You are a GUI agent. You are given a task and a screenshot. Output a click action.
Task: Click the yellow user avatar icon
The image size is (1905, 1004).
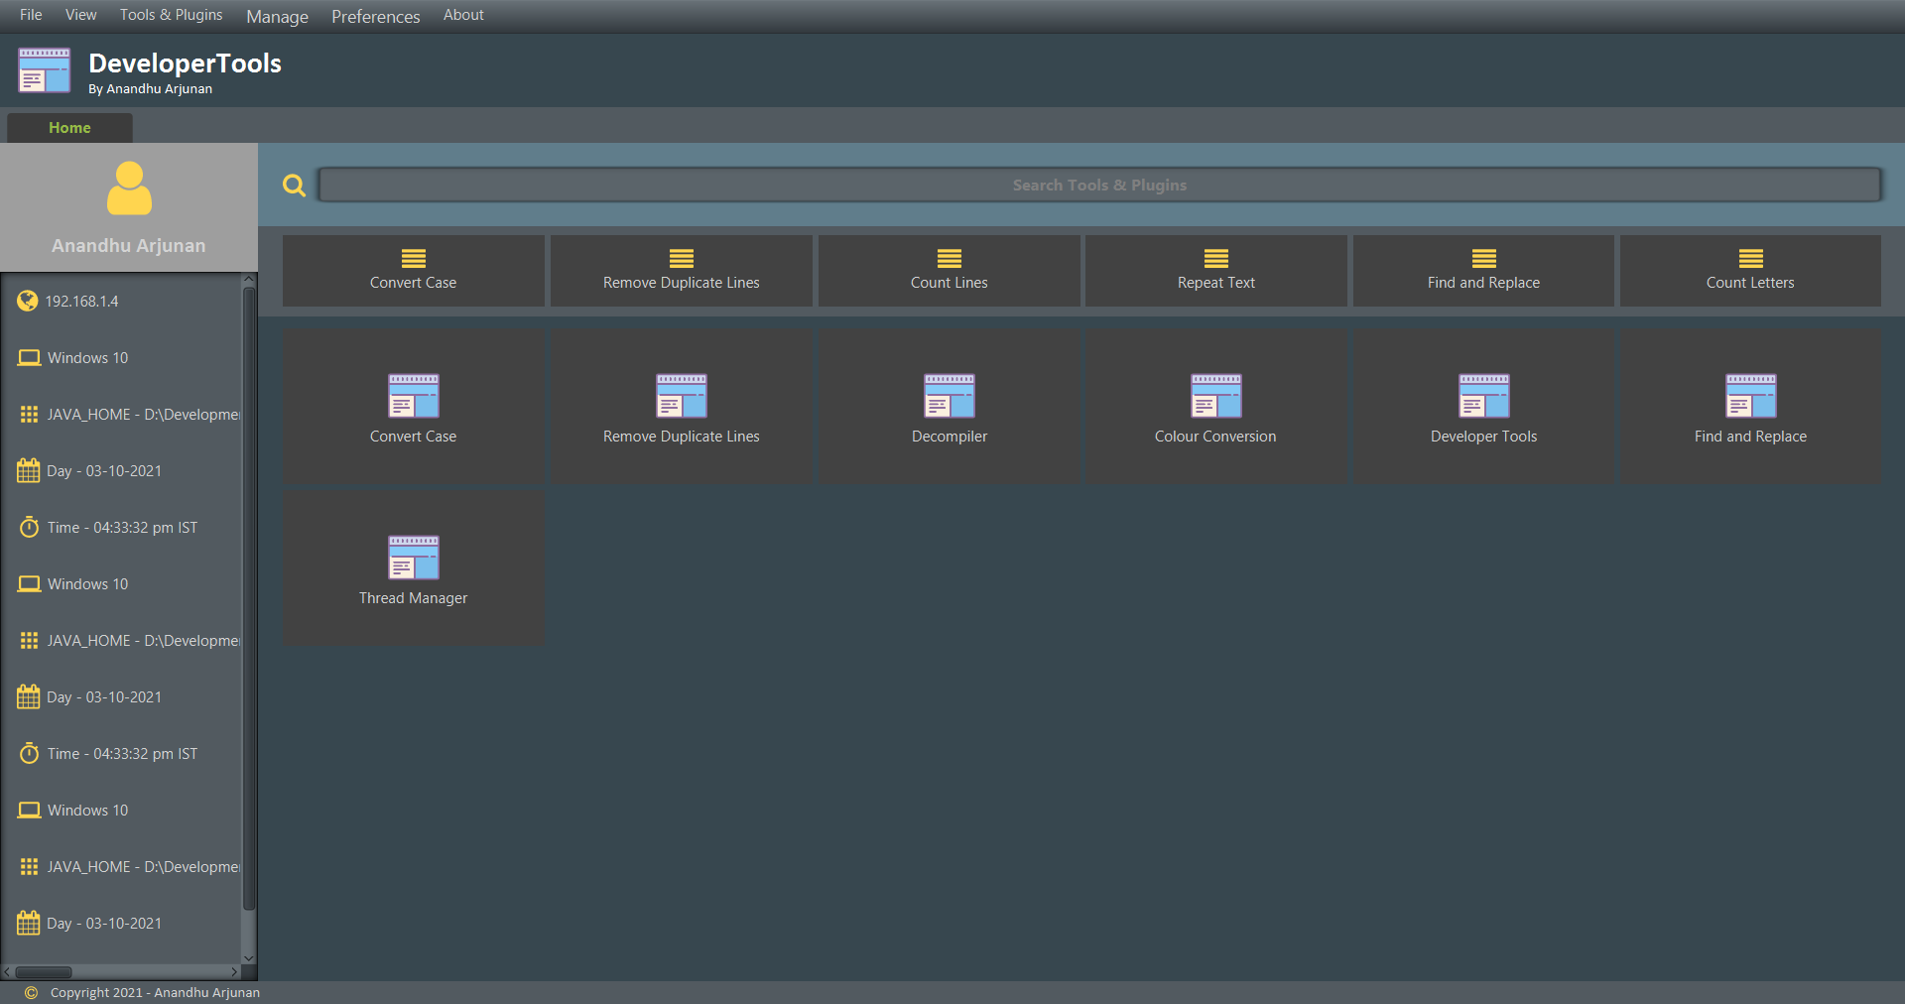(129, 188)
